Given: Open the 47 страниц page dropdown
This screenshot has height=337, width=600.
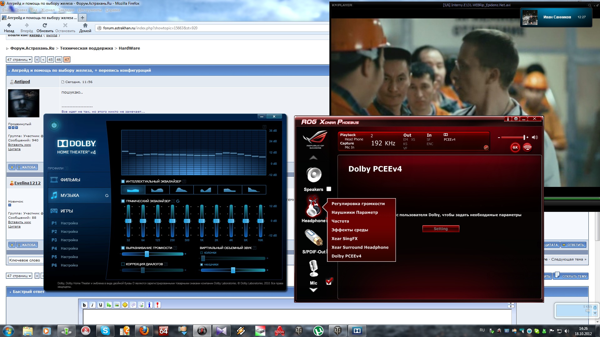Looking at the screenshot, I should pyautogui.click(x=19, y=60).
